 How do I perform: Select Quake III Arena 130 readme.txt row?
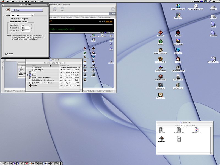[53, 83]
